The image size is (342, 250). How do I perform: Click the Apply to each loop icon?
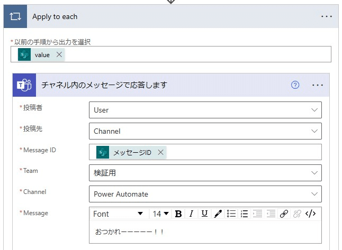pyautogui.click(x=15, y=16)
